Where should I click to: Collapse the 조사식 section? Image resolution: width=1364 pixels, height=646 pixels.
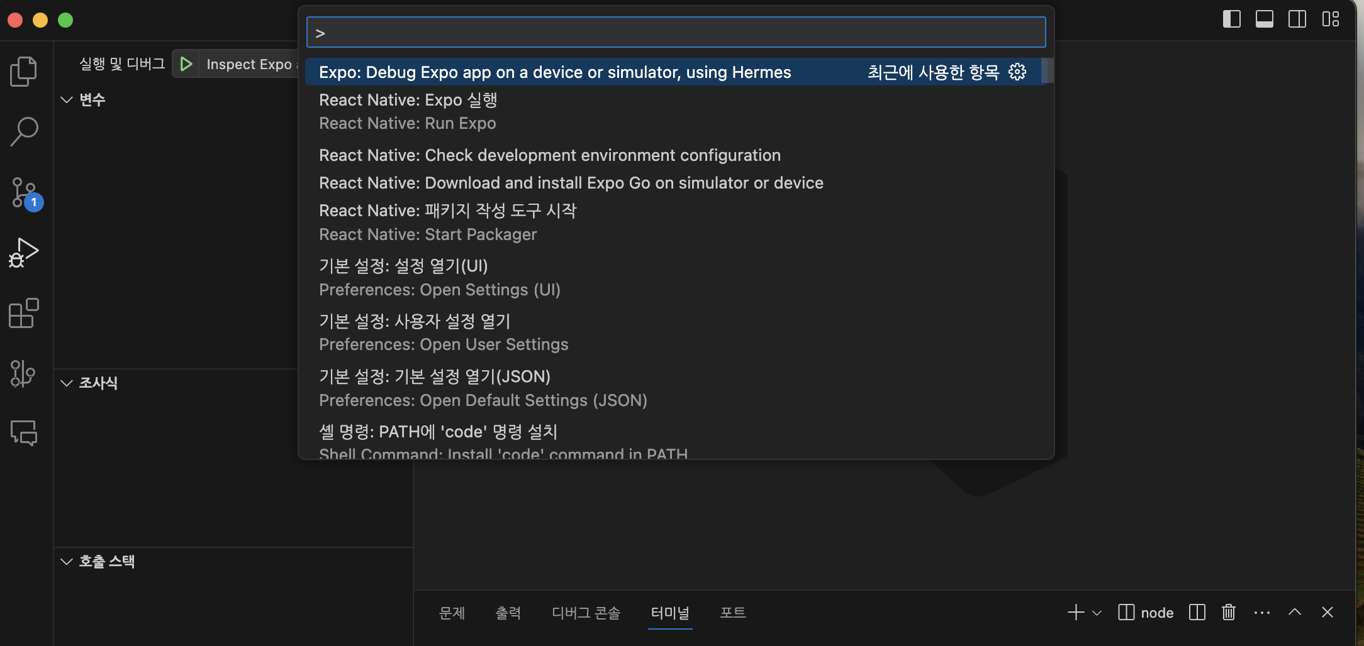tap(67, 383)
